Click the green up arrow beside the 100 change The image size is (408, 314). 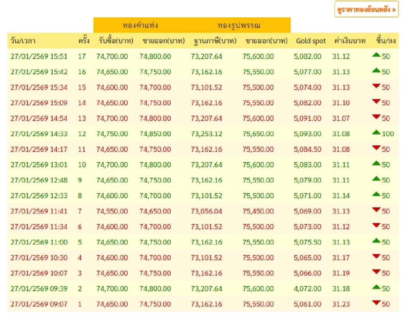click(376, 132)
